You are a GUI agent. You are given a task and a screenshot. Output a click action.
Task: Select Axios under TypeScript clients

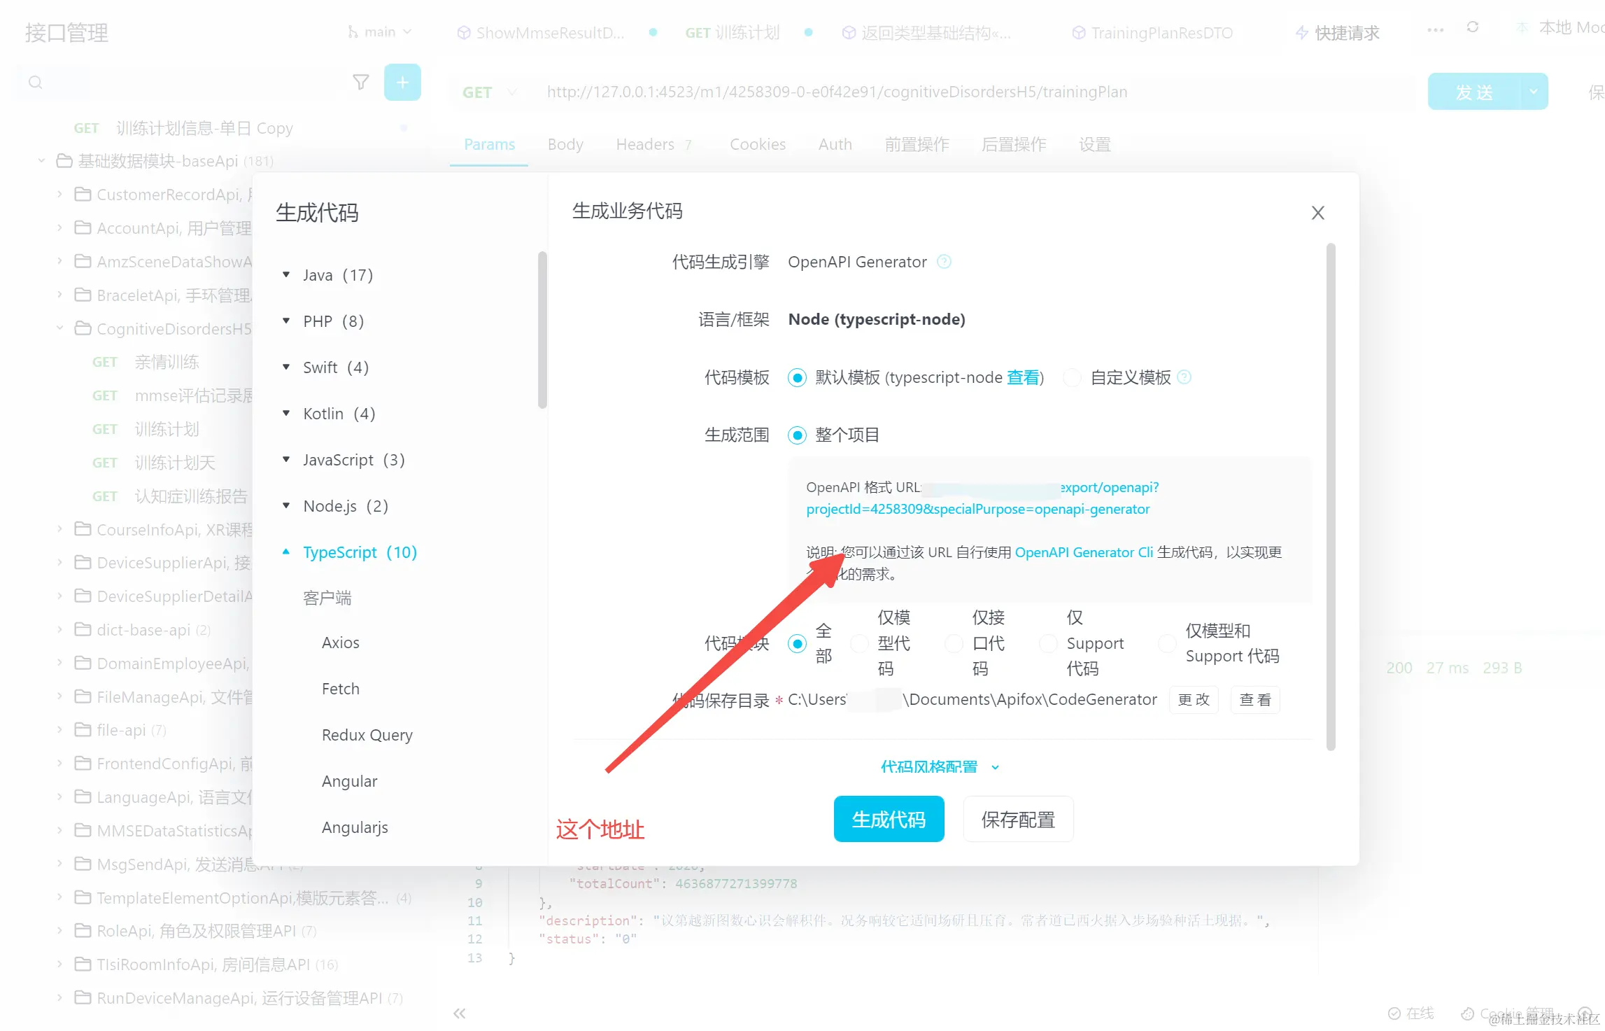(x=340, y=643)
